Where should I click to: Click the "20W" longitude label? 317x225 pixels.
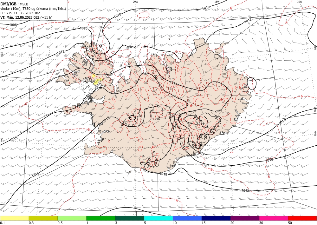tap(135, 2)
